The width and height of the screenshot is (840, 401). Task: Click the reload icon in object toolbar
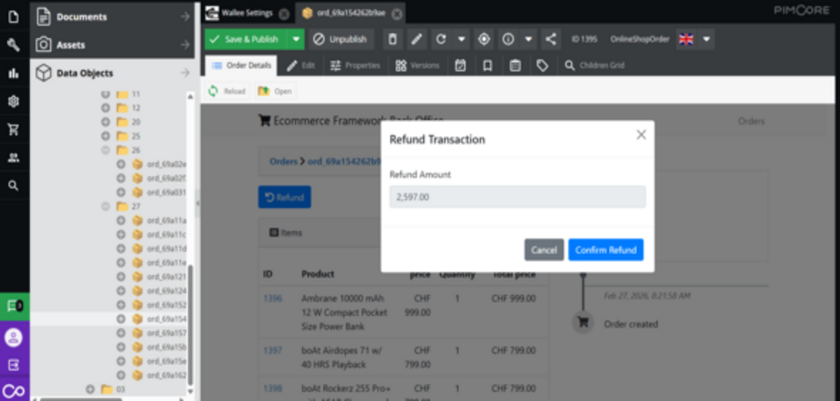441,39
